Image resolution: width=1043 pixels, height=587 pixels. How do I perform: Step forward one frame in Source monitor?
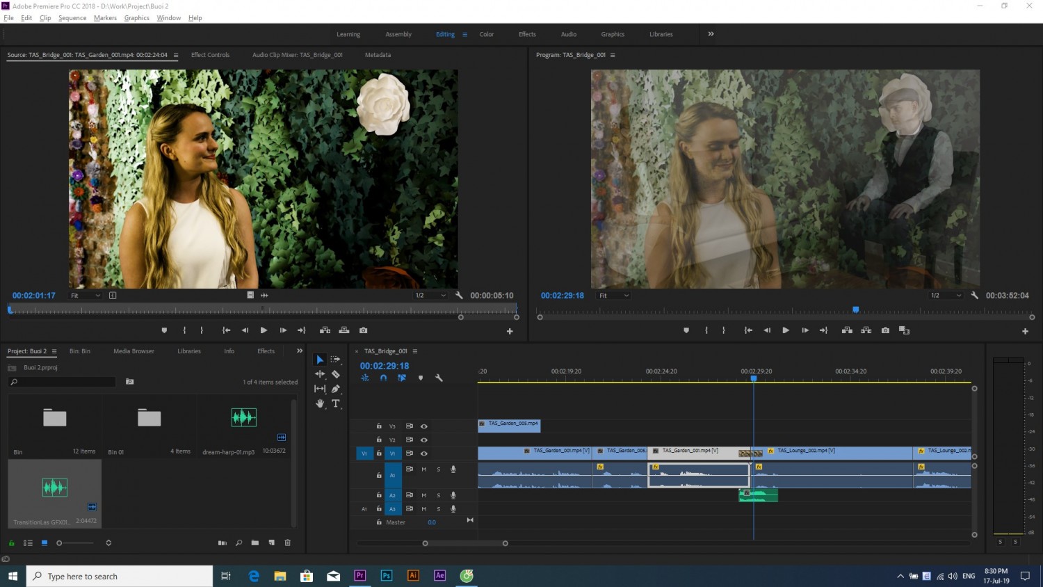point(283,330)
